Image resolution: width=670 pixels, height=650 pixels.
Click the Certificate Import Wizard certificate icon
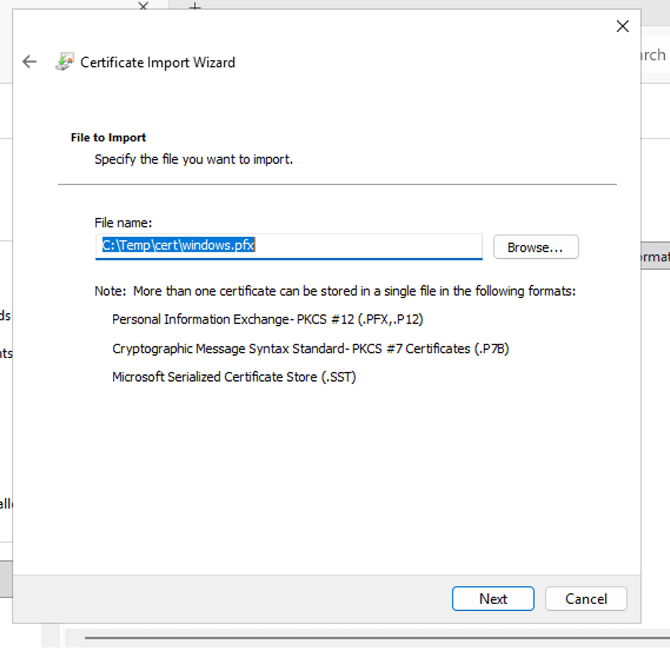click(x=64, y=62)
